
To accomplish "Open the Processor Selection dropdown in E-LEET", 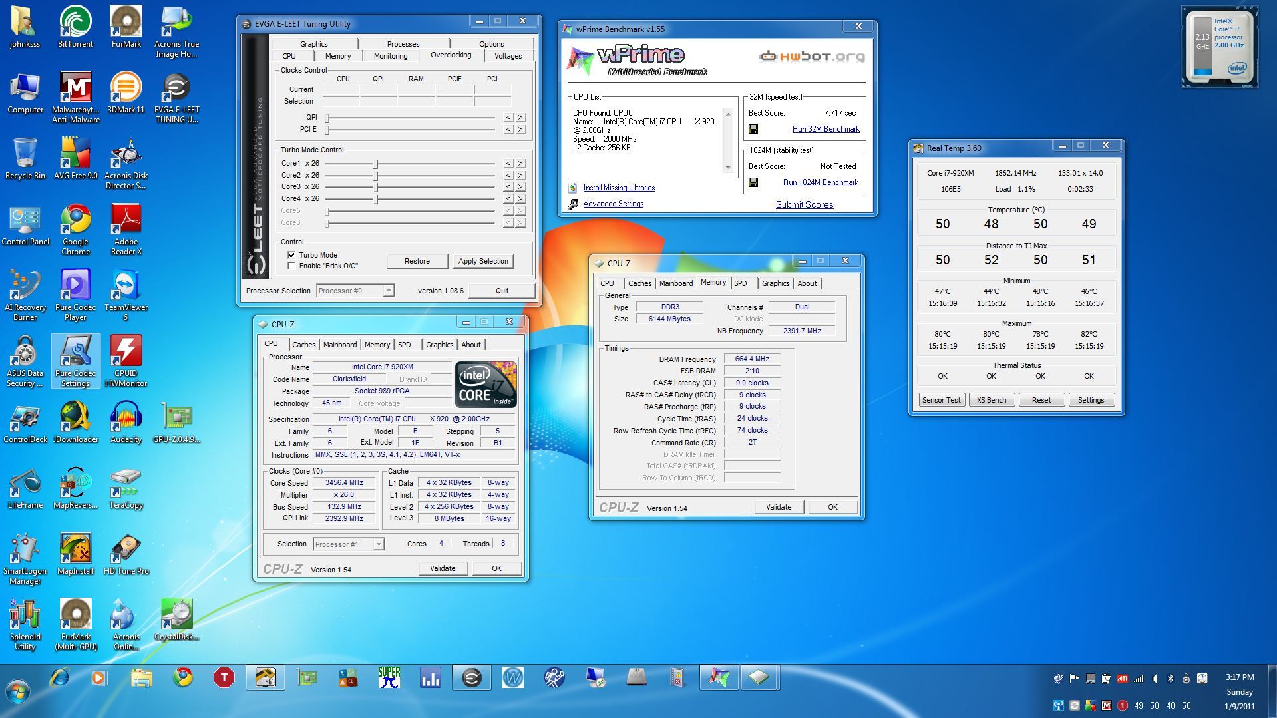I will pyautogui.click(x=355, y=291).
